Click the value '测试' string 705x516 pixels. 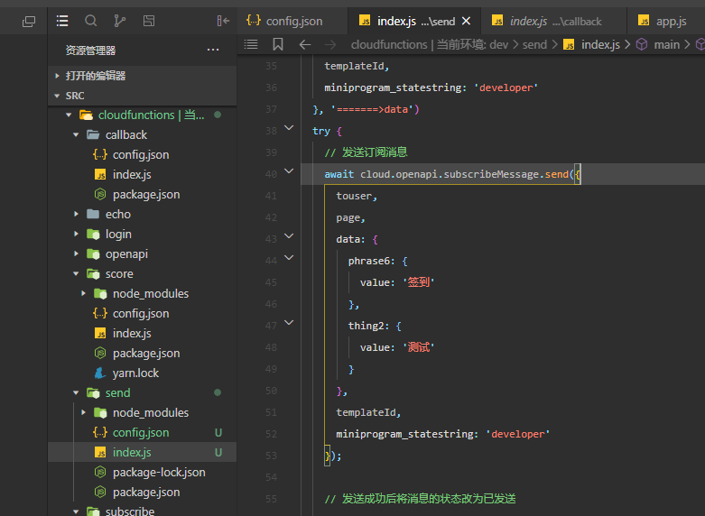[x=419, y=347]
